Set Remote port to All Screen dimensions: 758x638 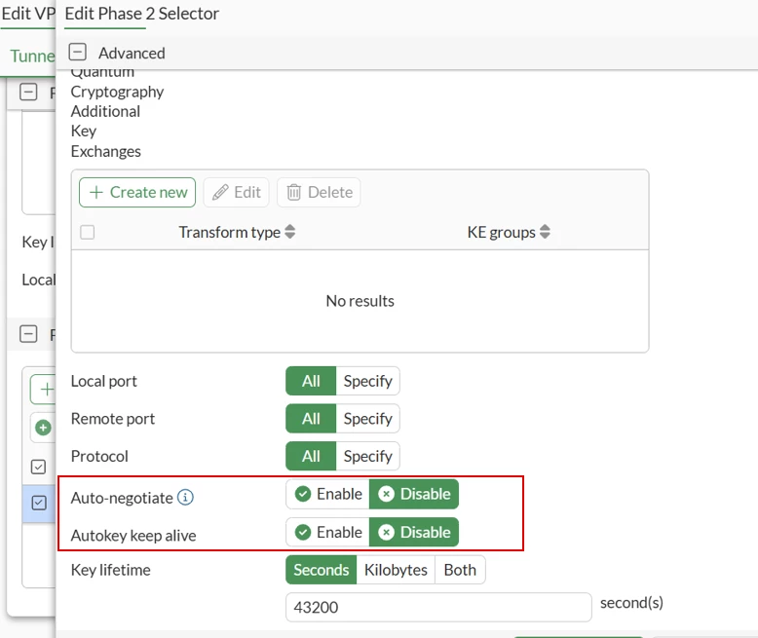[x=311, y=419]
